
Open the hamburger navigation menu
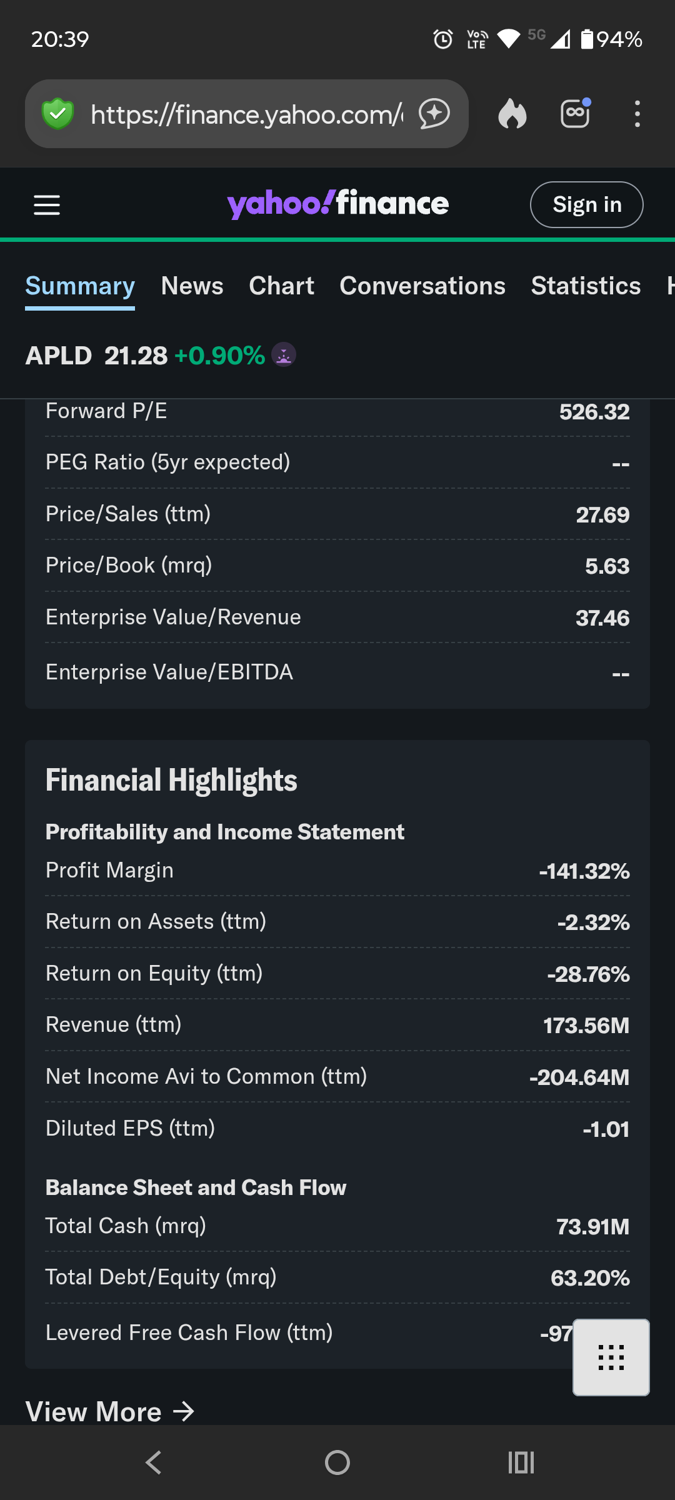[x=47, y=204]
